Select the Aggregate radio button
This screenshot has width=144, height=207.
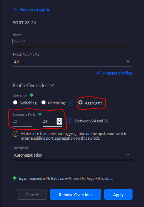click(x=80, y=103)
